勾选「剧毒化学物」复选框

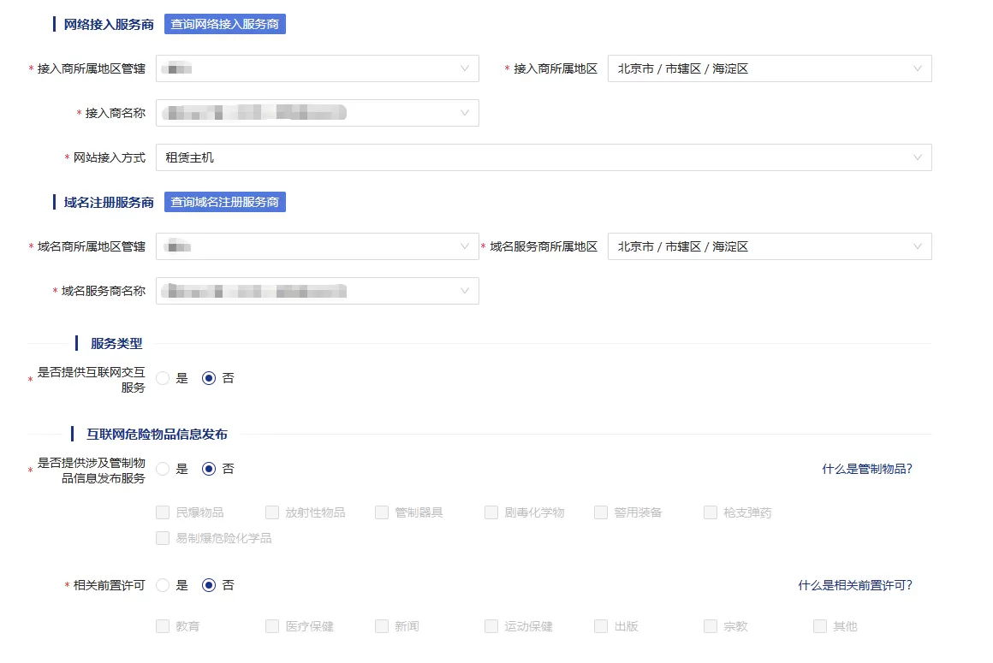491,512
